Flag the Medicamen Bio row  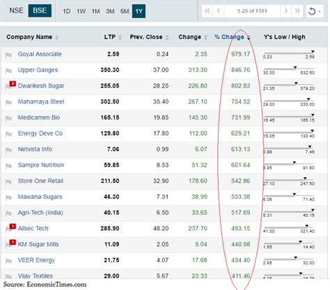point(8,118)
